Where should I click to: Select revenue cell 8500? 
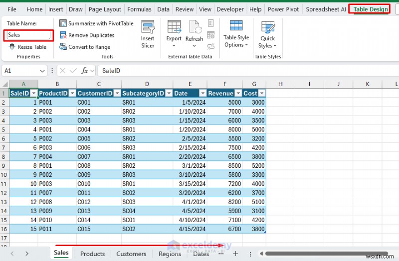pyautogui.click(x=225, y=166)
